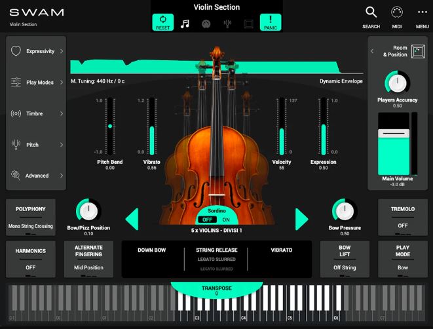This screenshot has height=329, width=433.
Task: Open the Expressivity menu label
Action: click(x=41, y=51)
